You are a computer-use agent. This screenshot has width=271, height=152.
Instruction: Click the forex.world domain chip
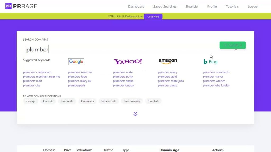pos(67,101)
